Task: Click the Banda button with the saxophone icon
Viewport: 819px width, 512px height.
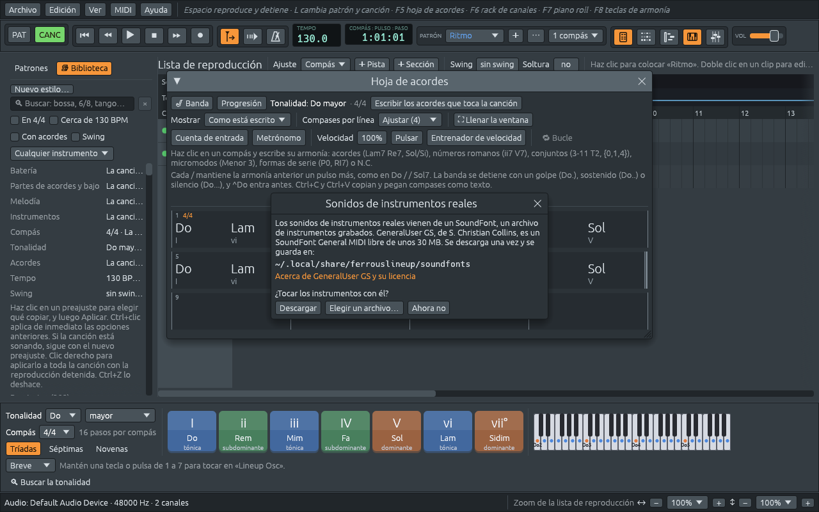Action: 192,103
